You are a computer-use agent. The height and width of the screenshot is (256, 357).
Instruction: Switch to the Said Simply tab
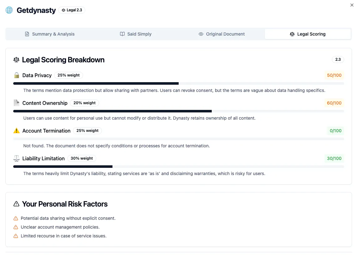[136, 34]
